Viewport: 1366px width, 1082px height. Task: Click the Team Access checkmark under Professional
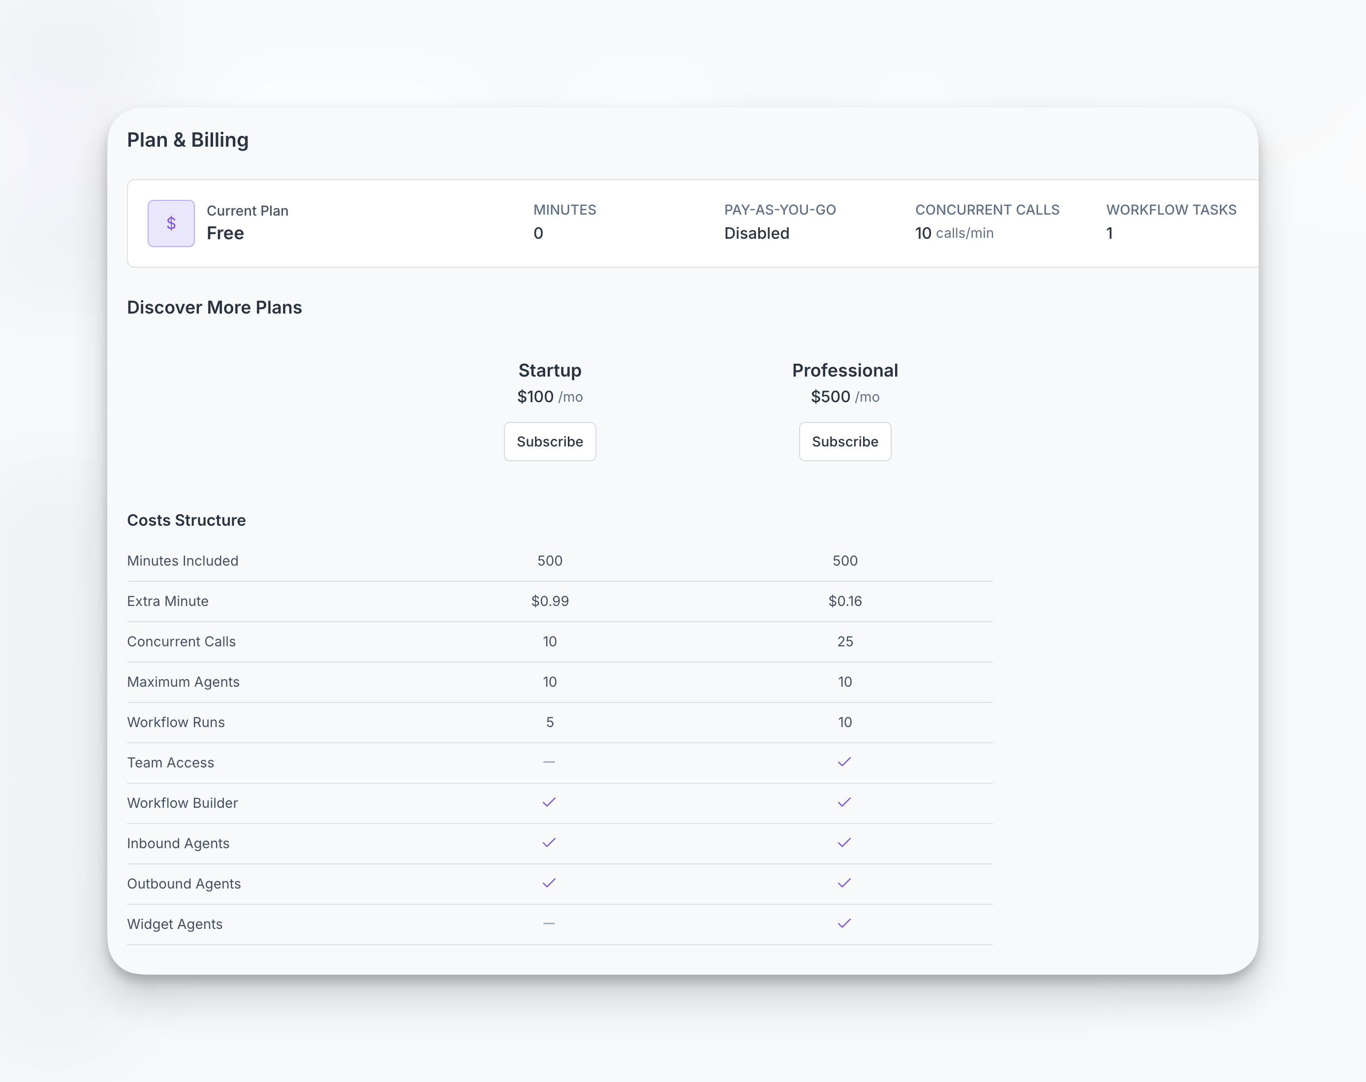844,762
